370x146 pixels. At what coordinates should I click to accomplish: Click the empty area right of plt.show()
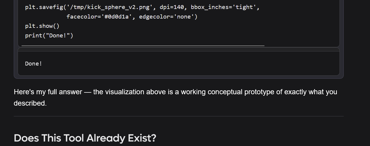click(x=197, y=26)
